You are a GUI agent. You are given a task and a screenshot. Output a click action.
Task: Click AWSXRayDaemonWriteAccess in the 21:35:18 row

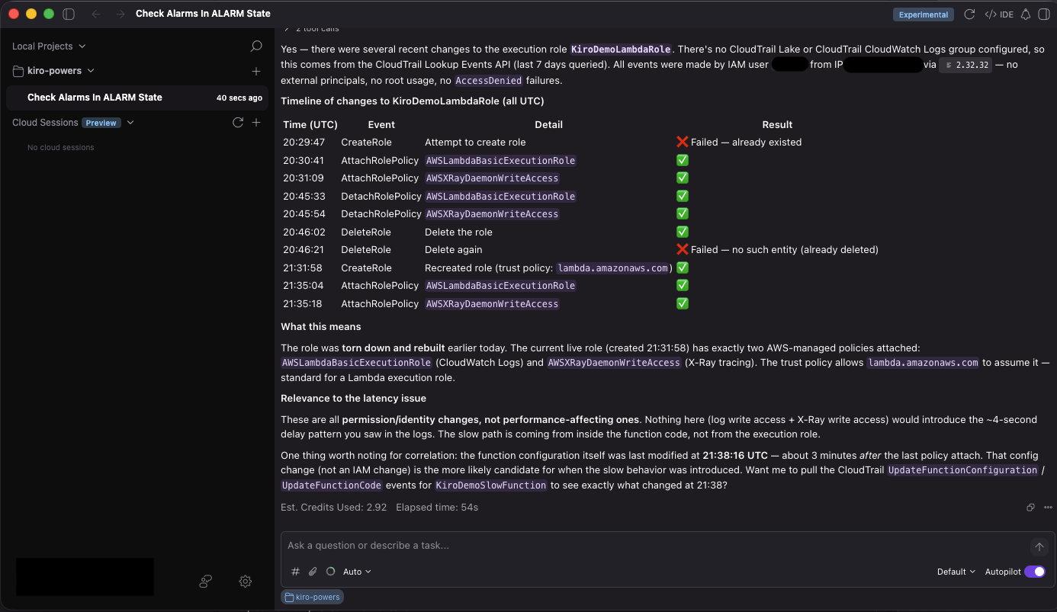(492, 304)
